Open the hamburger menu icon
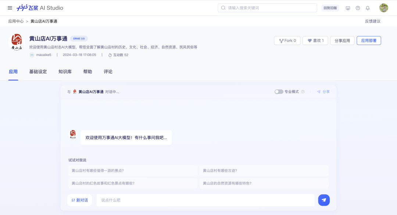This screenshot has height=215, width=397. point(10,8)
